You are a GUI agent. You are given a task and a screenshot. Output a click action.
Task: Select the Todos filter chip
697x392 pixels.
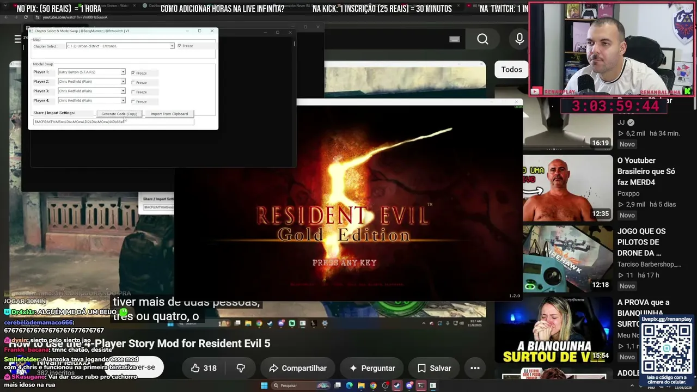coord(511,70)
